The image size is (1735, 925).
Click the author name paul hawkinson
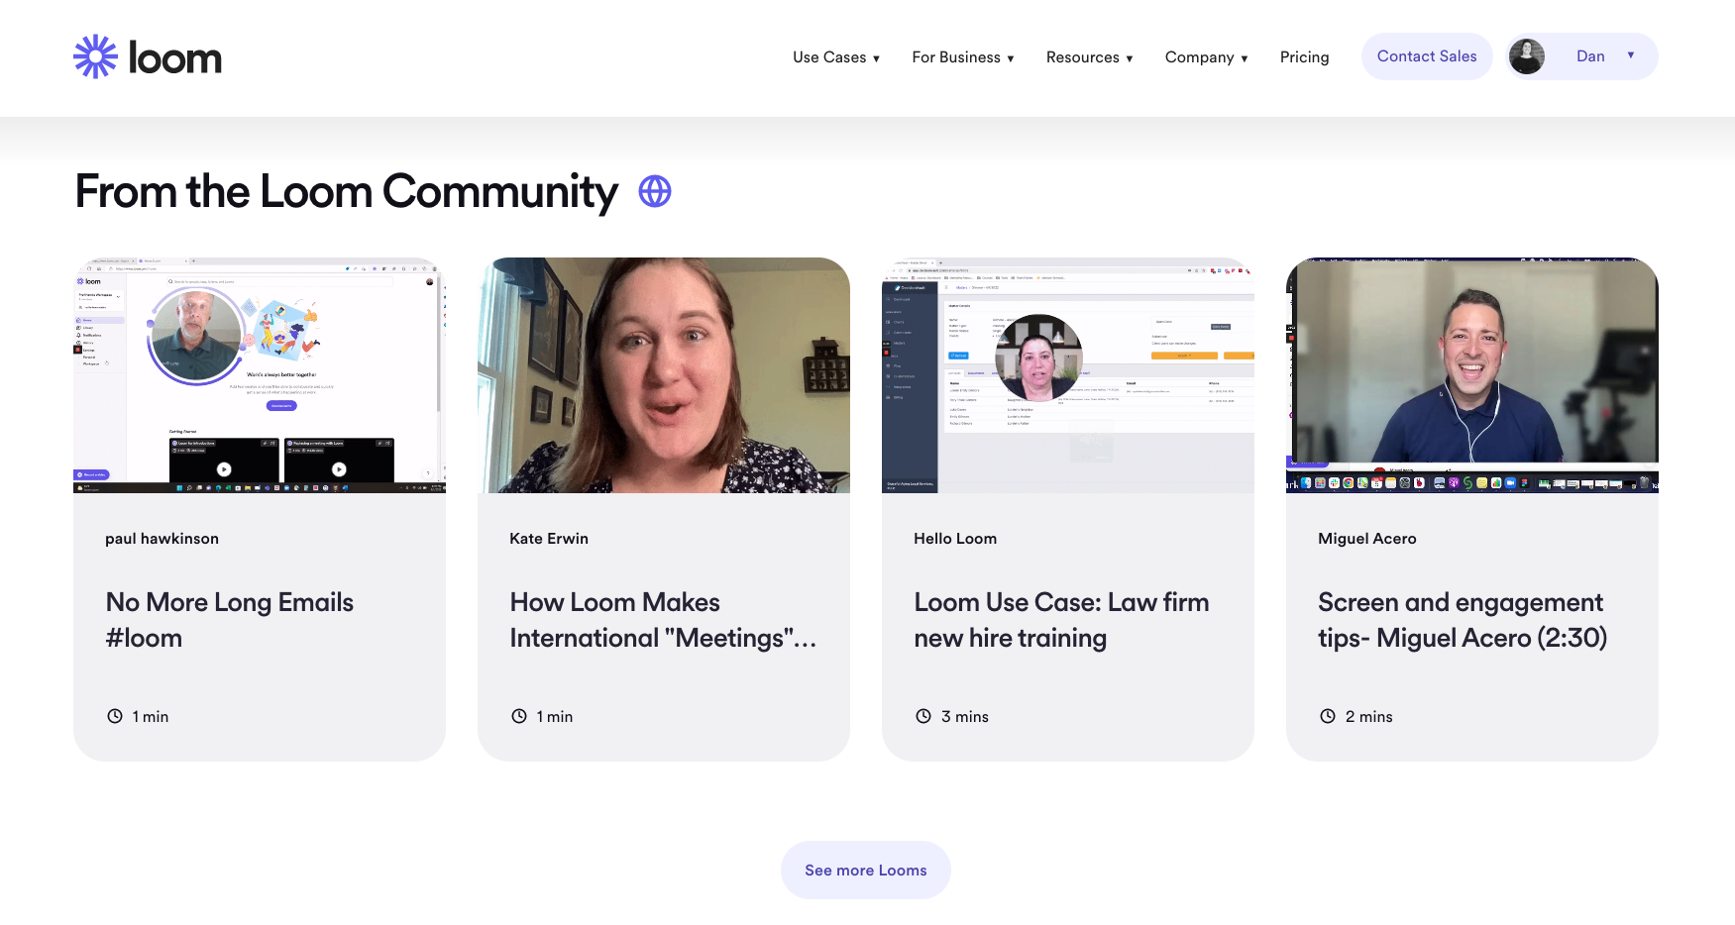[163, 539]
